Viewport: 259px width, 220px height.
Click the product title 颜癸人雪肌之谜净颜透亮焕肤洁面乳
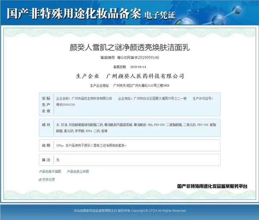129,47
